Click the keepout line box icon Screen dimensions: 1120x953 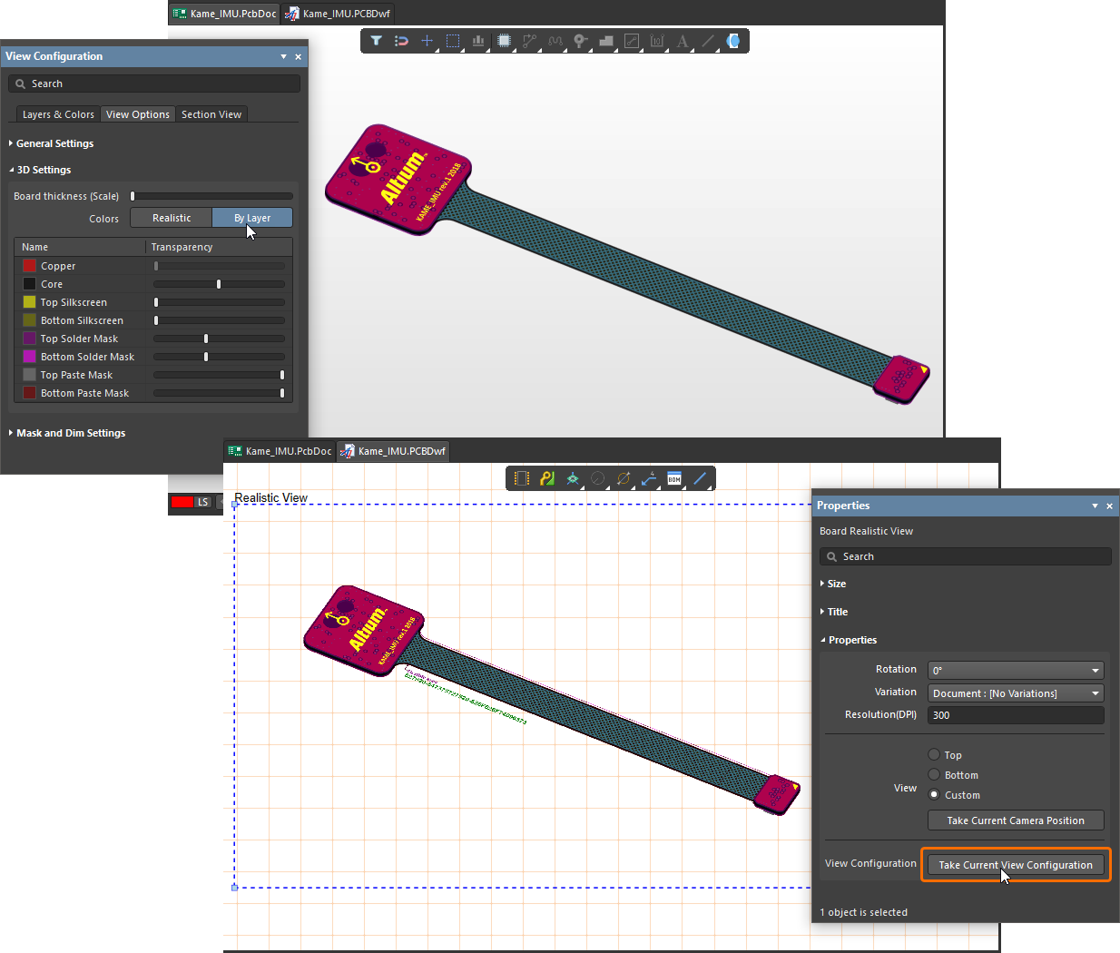[x=632, y=41]
